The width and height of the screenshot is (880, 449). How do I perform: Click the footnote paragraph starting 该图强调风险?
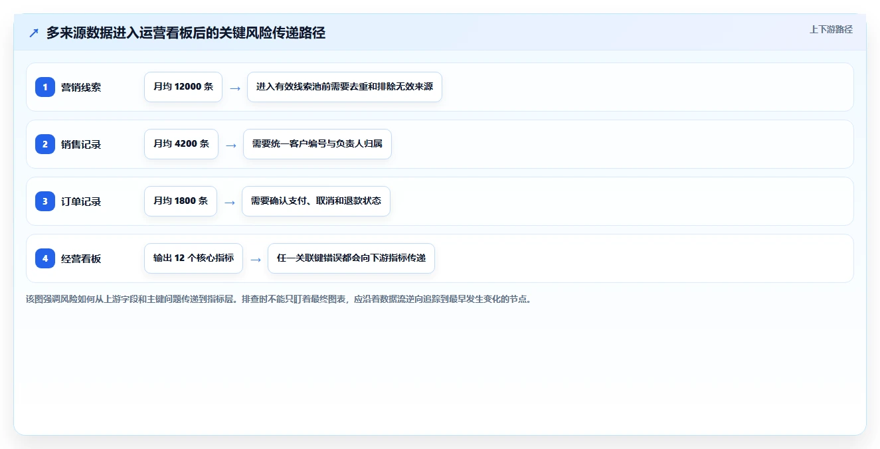click(x=278, y=299)
